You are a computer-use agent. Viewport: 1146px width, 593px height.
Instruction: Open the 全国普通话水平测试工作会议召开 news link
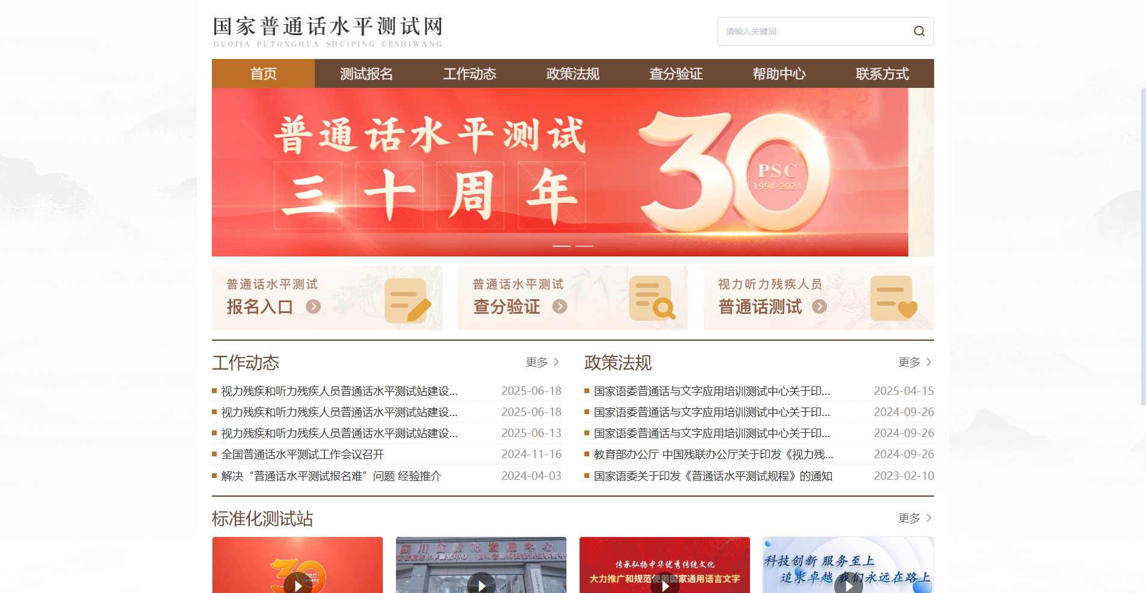pos(302,454)
